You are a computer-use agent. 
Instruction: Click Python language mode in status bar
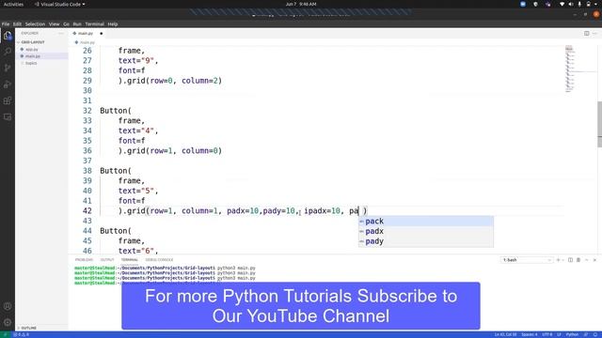click(572, 334)
